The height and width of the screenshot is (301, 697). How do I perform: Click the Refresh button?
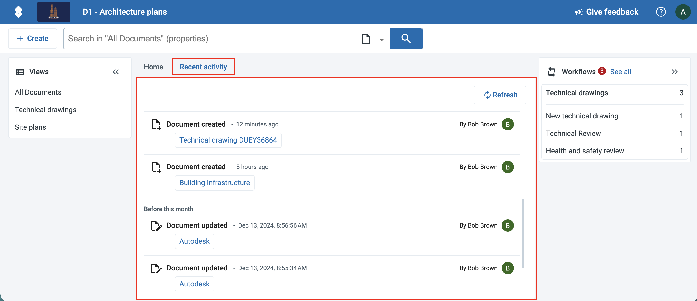pyautogui.click(x=500, y=95)
